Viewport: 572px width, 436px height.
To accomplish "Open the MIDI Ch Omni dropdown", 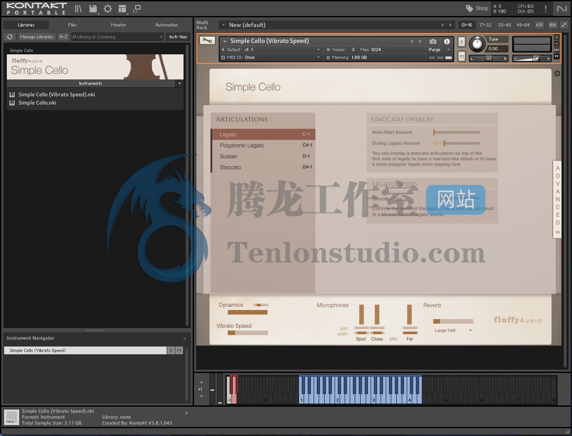I will click(271, 58).
